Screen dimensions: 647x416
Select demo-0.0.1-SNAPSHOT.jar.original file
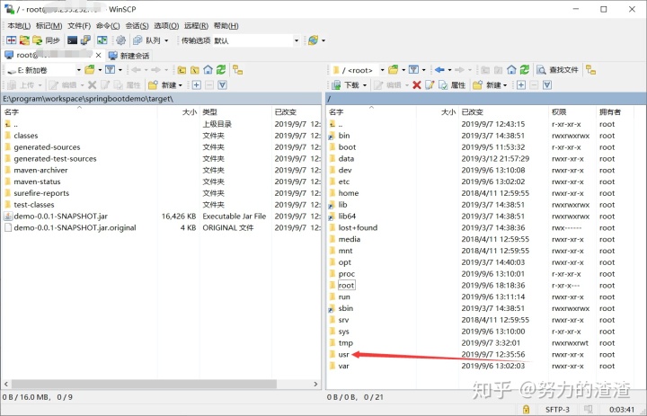click(x=75, y=228)
